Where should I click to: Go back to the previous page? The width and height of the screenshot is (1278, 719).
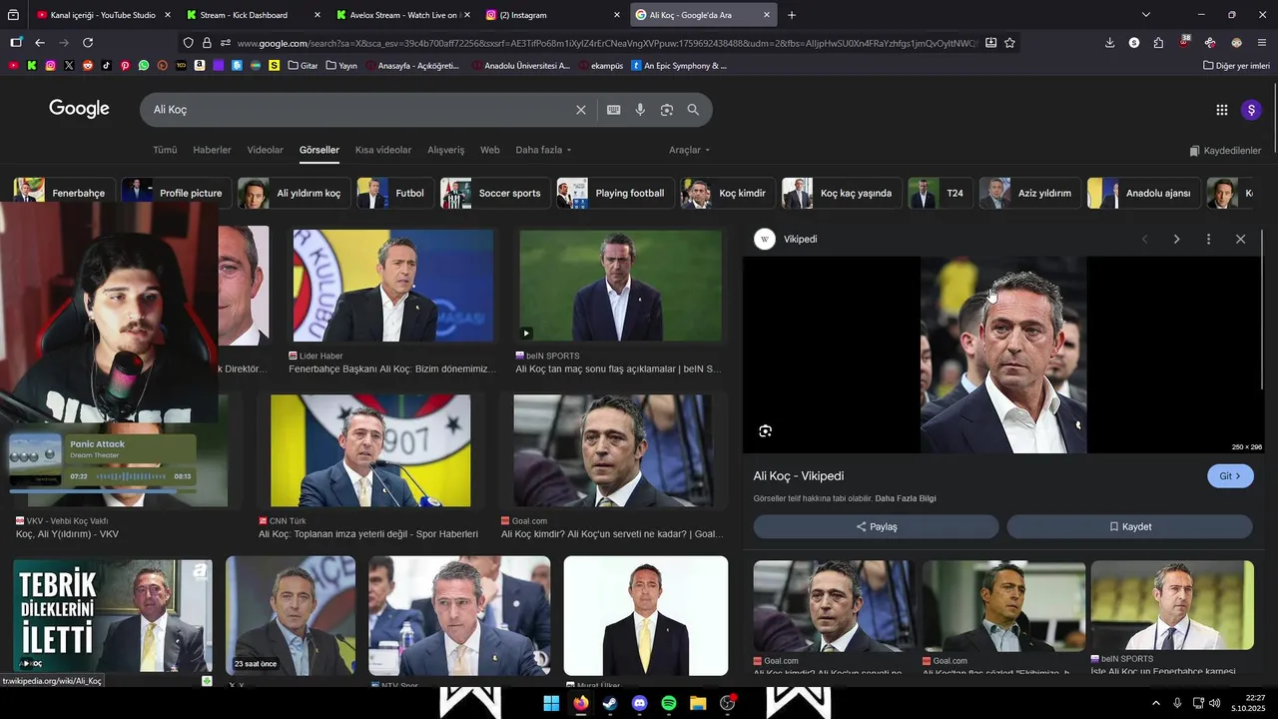point(40,43)
